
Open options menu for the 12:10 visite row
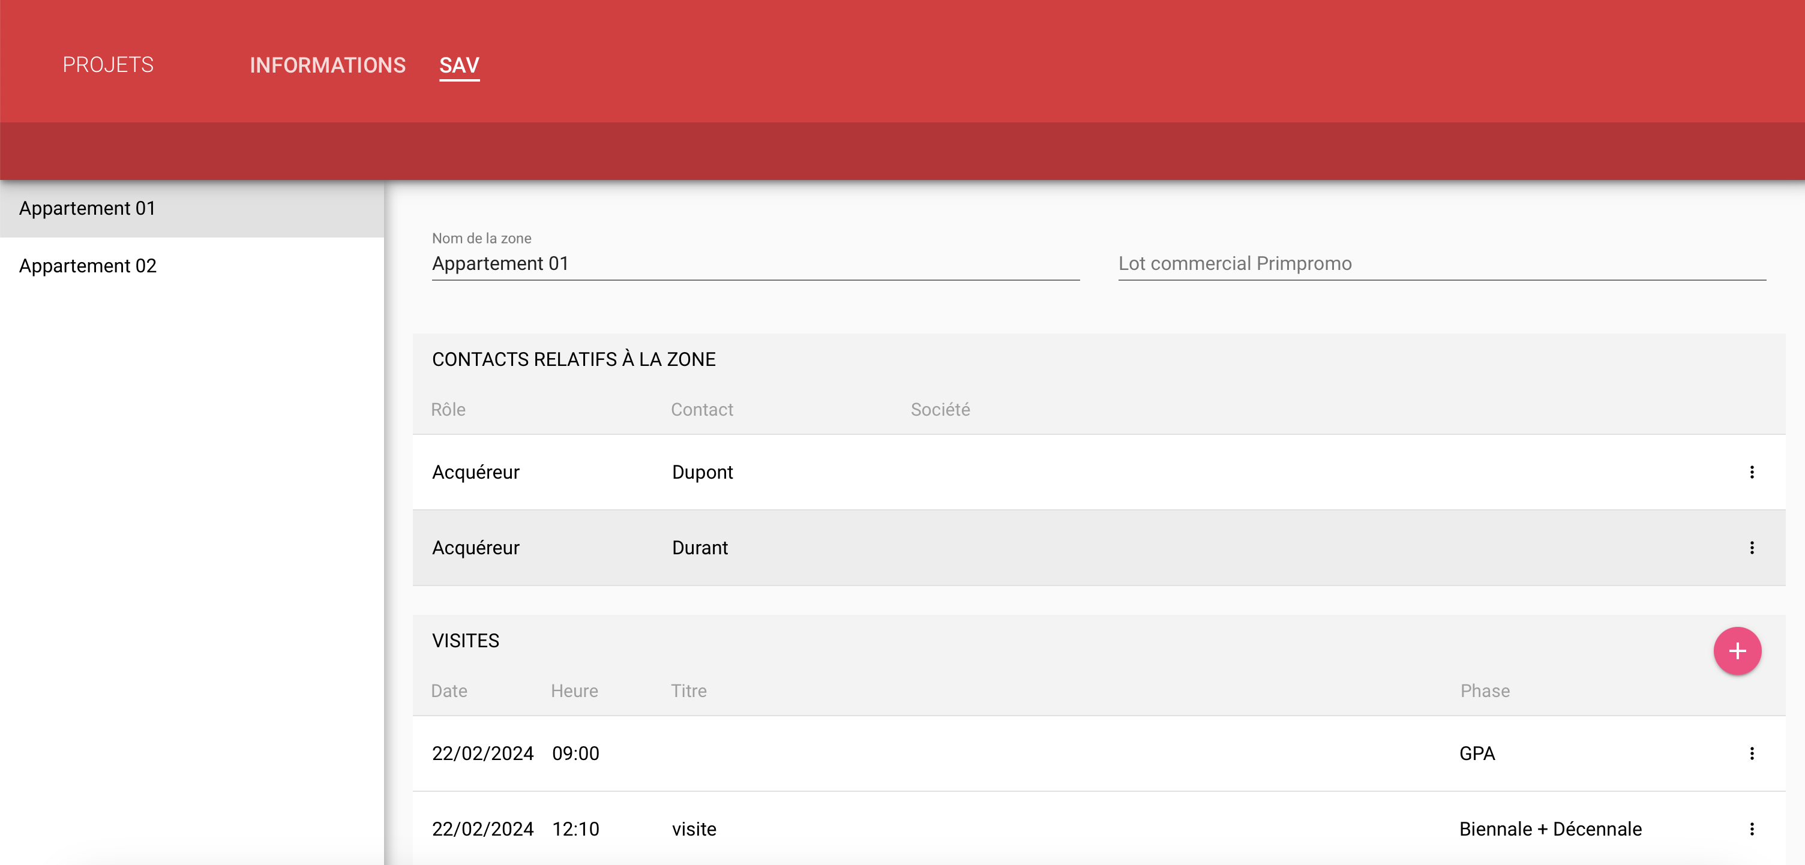pyautogui.click(x=1752, y=829)
